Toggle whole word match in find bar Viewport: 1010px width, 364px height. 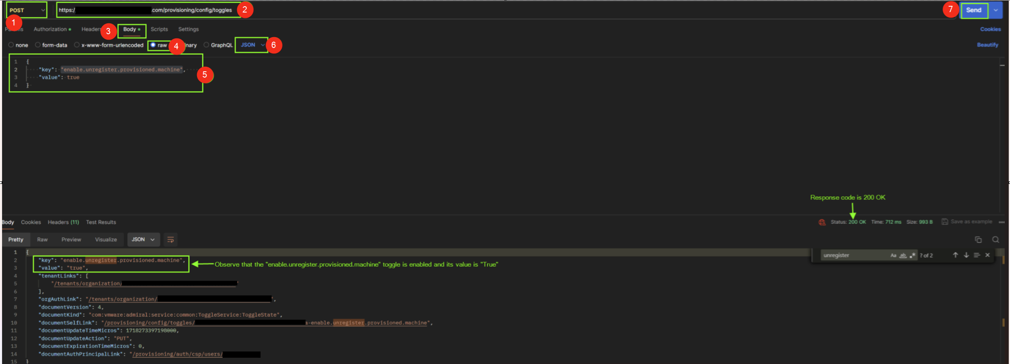click(x=903, y=255)
